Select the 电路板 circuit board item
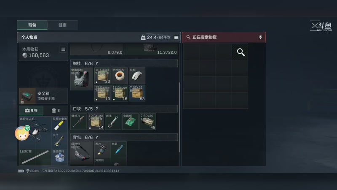337x190 pixels. point(131,122)
